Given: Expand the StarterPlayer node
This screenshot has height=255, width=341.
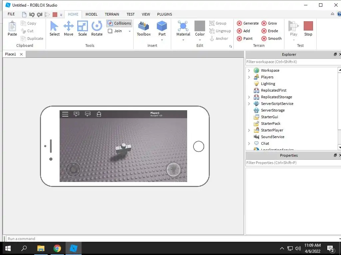Looking at the screenshot, I should (249, 130).
